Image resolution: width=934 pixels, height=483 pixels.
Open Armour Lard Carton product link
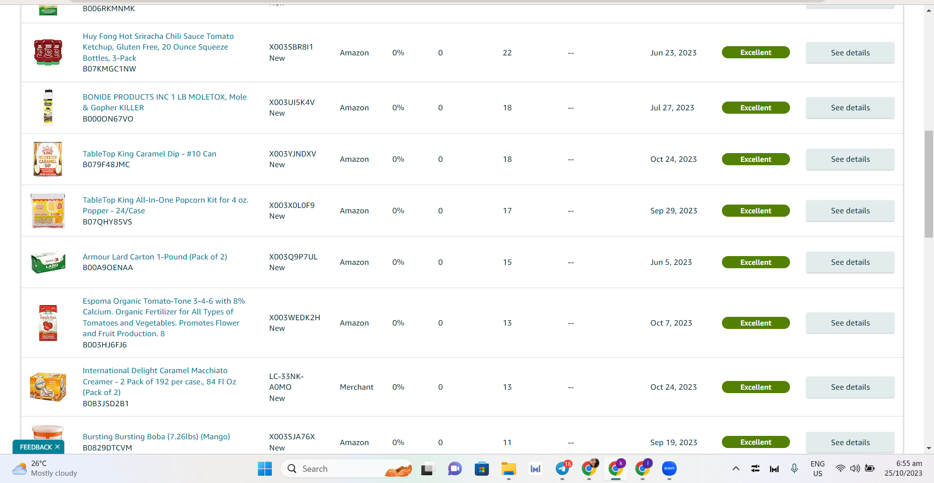155,257
